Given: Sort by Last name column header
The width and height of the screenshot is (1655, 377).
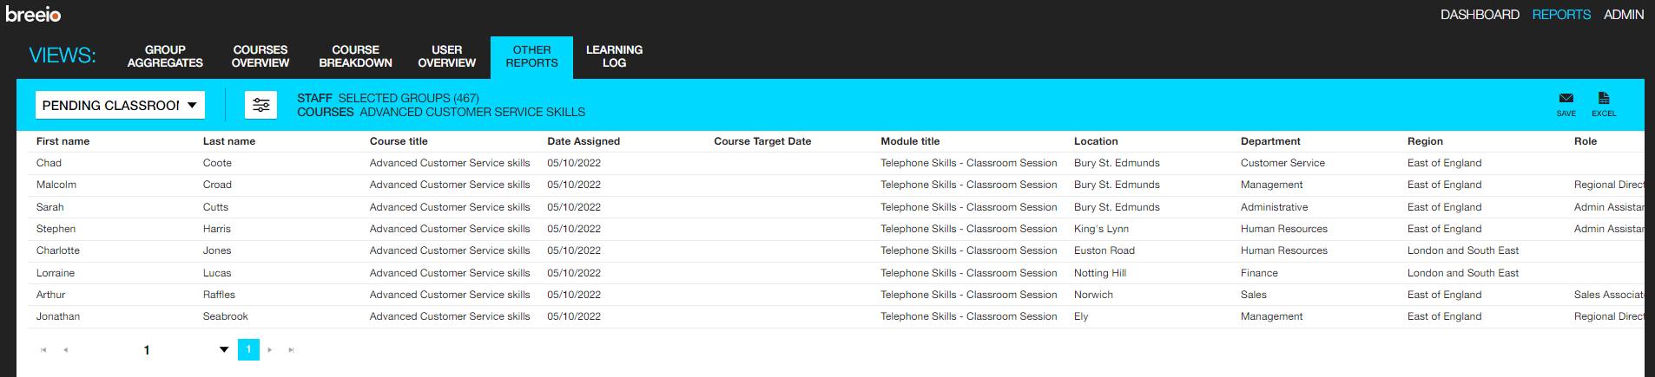Looking at the screenshot, I should click(x=229, y=141).
